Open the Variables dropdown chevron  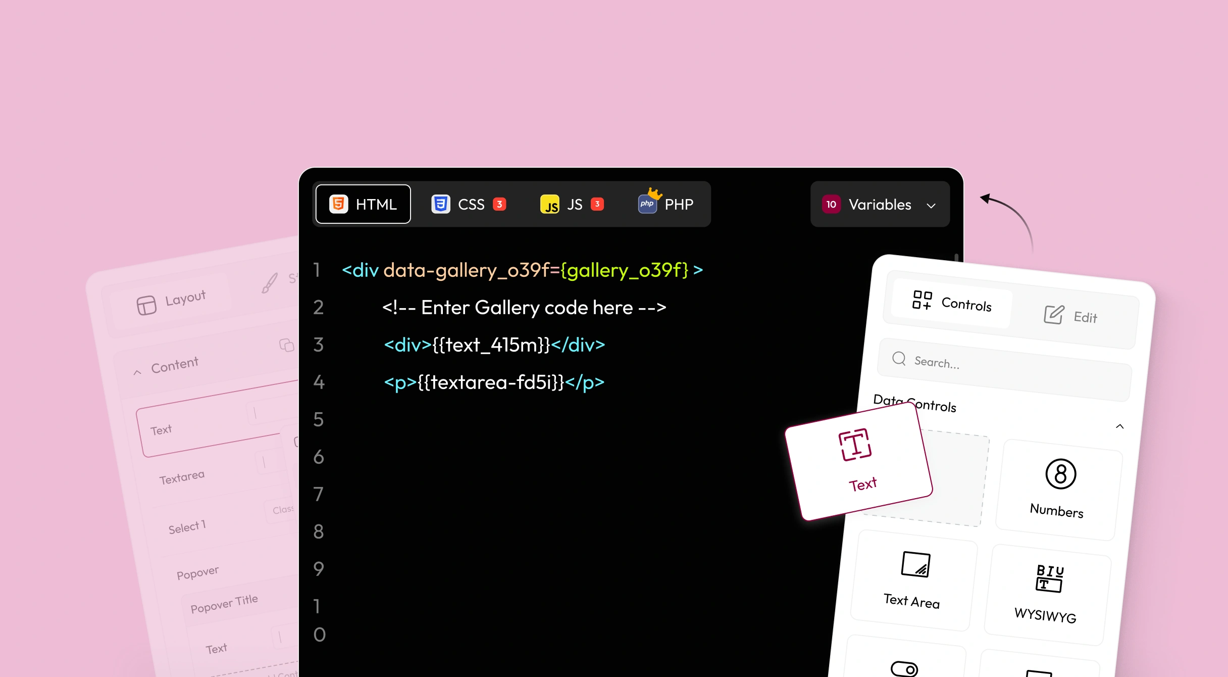point(931,205)
